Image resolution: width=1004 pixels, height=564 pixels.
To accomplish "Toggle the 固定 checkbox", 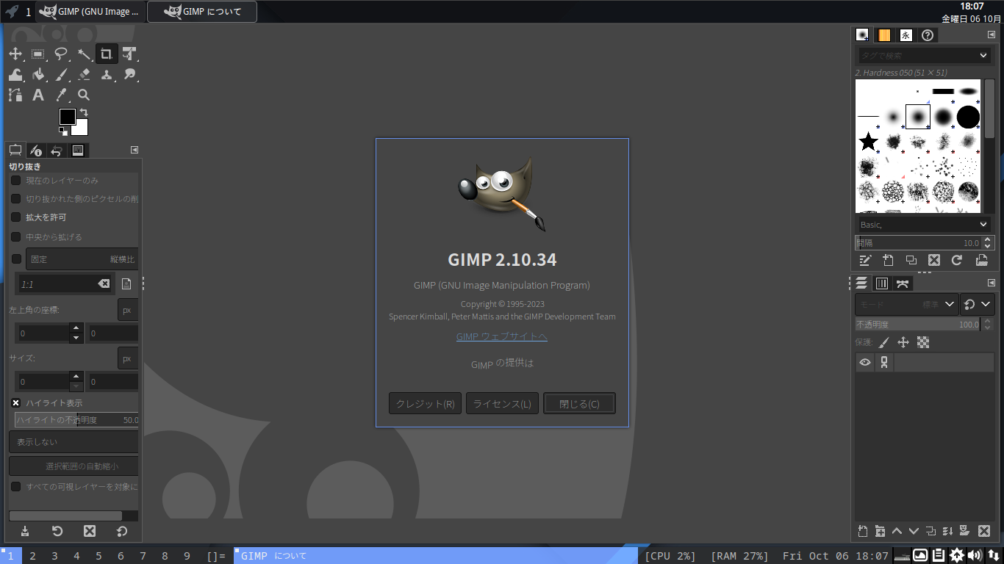I will point(16,258).
